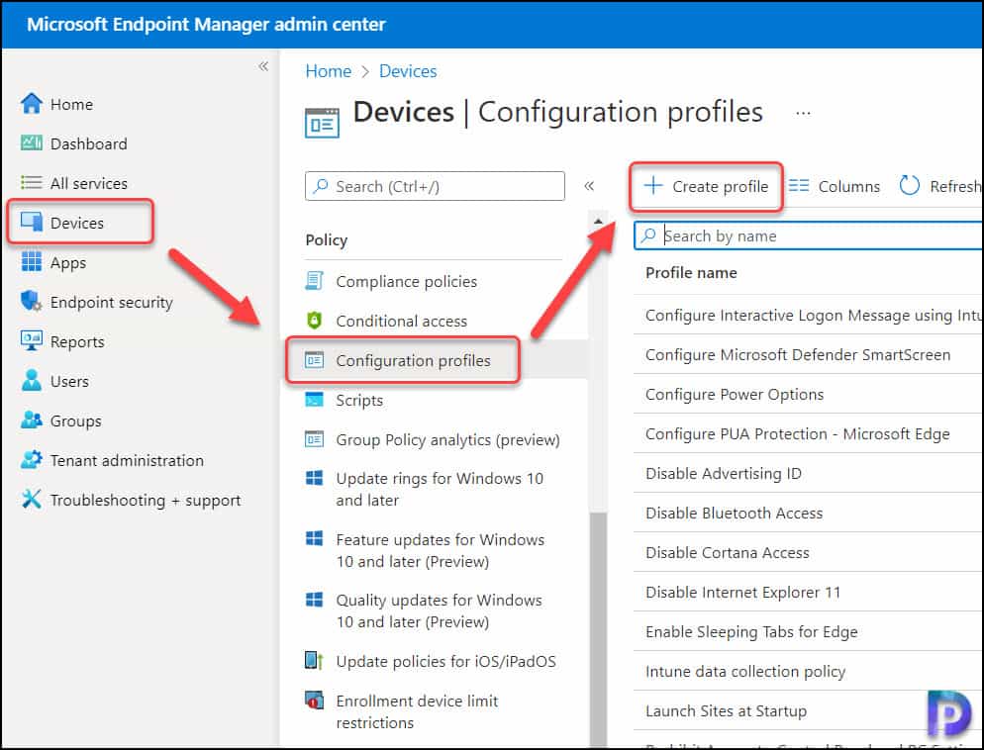Collapse the Devices policy menu pane
The width and height of the screenshot is (984, 750).
[x=589, y=186]
